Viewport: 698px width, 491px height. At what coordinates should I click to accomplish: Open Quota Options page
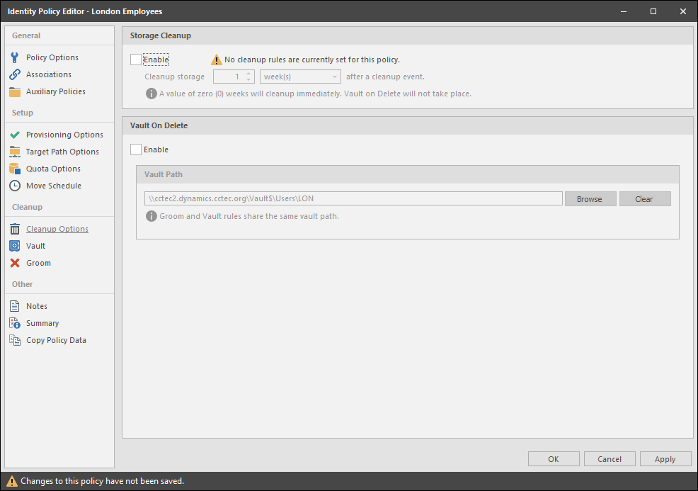[x=53, y=169]
